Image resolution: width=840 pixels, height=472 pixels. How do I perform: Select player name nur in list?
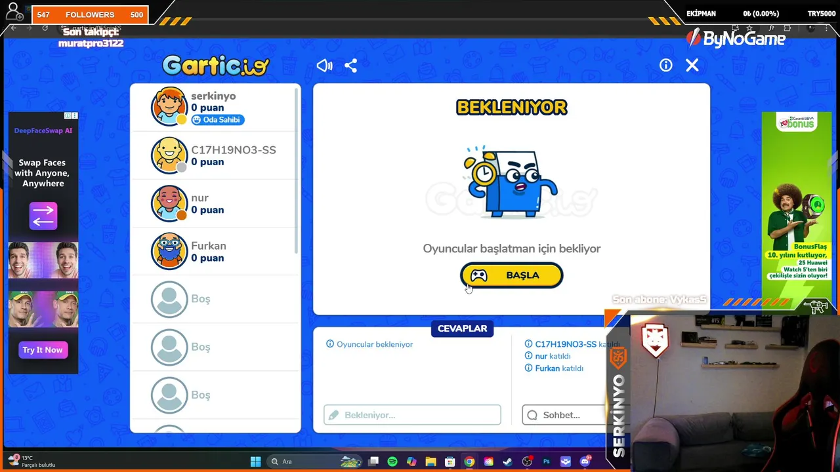tap(199, 198)
